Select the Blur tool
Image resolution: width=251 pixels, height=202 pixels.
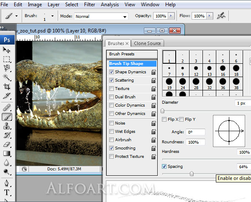coord(7,162)
